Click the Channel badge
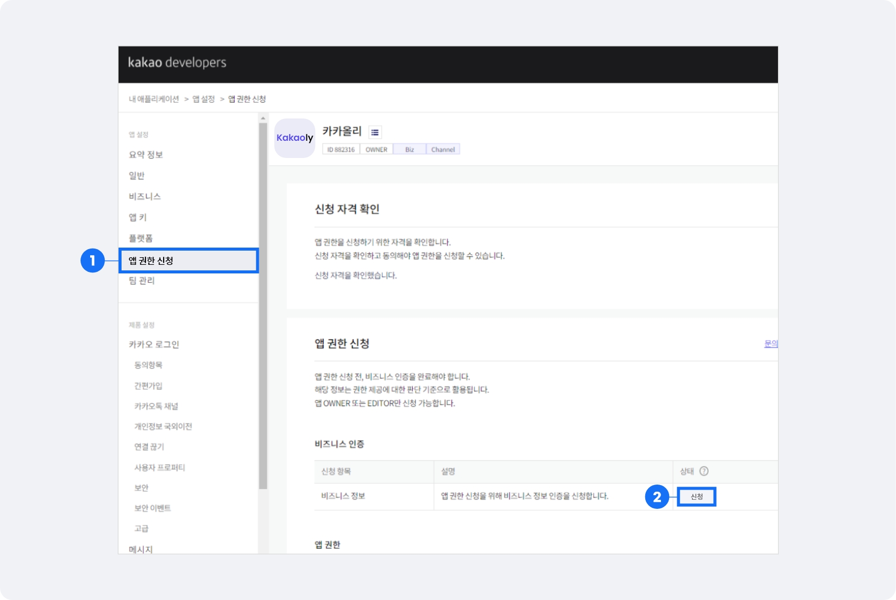This screenshot has height=600, width=896. tap(443, 149)
